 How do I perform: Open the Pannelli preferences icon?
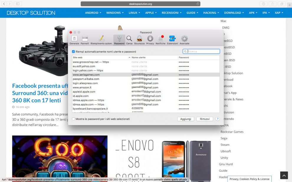[x=85, y=40]
